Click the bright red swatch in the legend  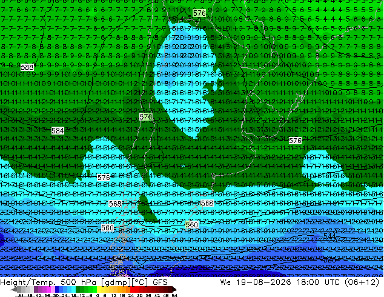coord(132,289)
